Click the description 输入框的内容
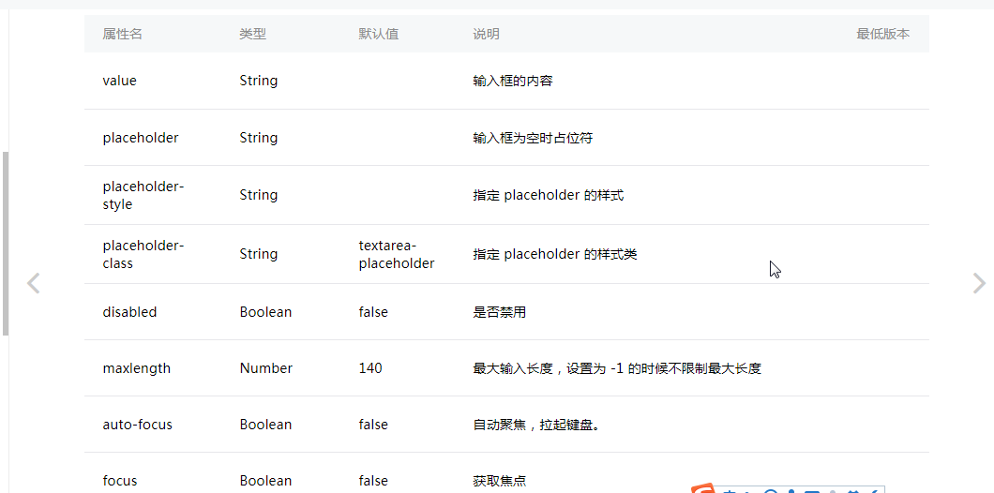994x493 pixels. (x=513, y=82)
